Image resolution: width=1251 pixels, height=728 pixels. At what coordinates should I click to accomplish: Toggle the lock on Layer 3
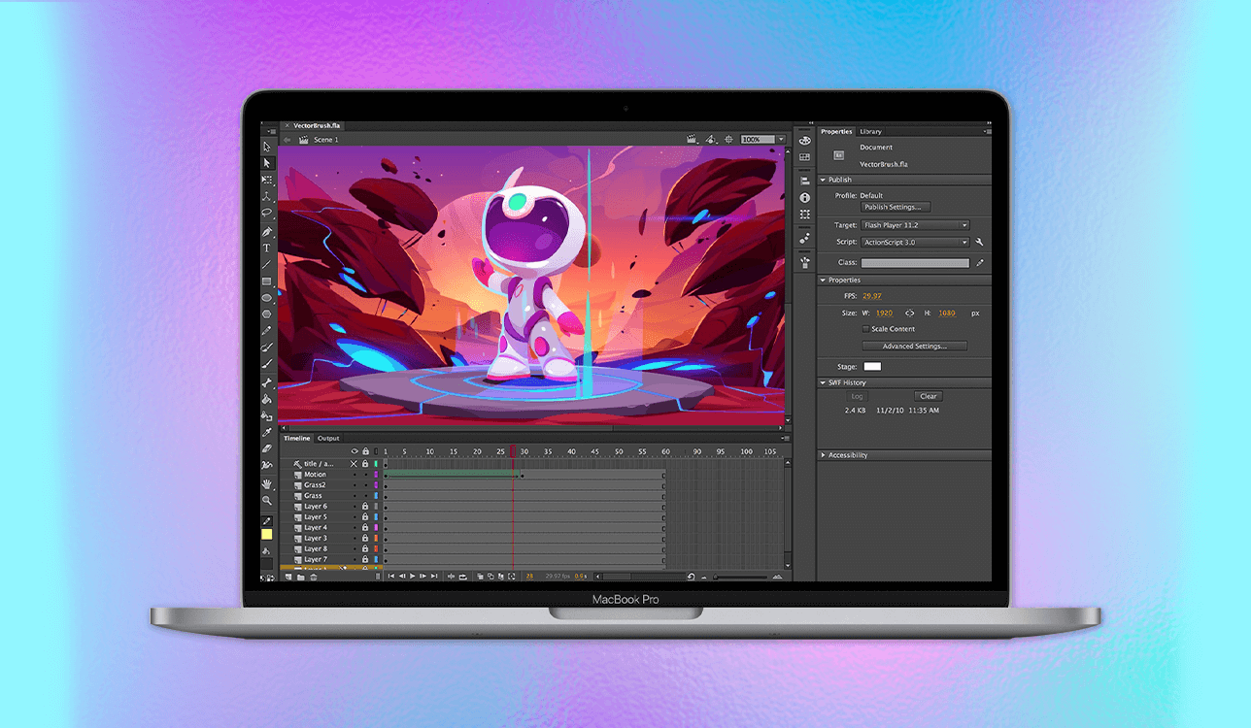pos(365,538)
